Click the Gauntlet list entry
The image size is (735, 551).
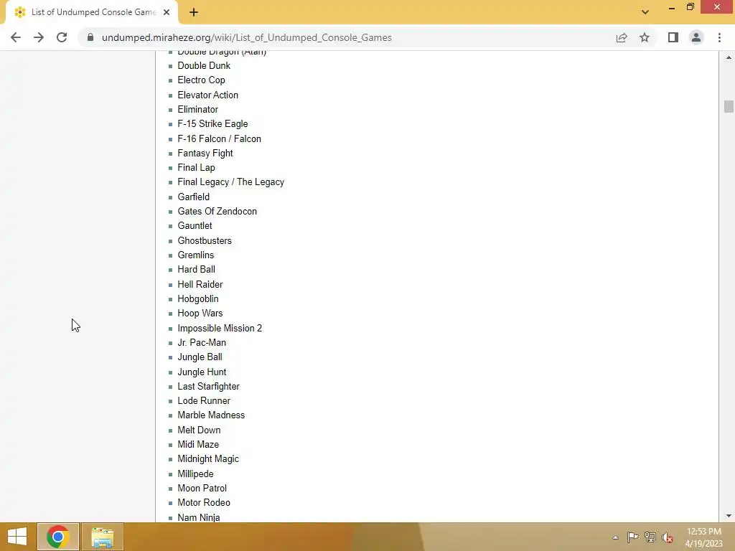pos(195,226)
